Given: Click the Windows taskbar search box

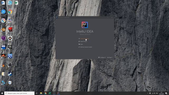Looking at the screenshot, I should tap(19, 93).
